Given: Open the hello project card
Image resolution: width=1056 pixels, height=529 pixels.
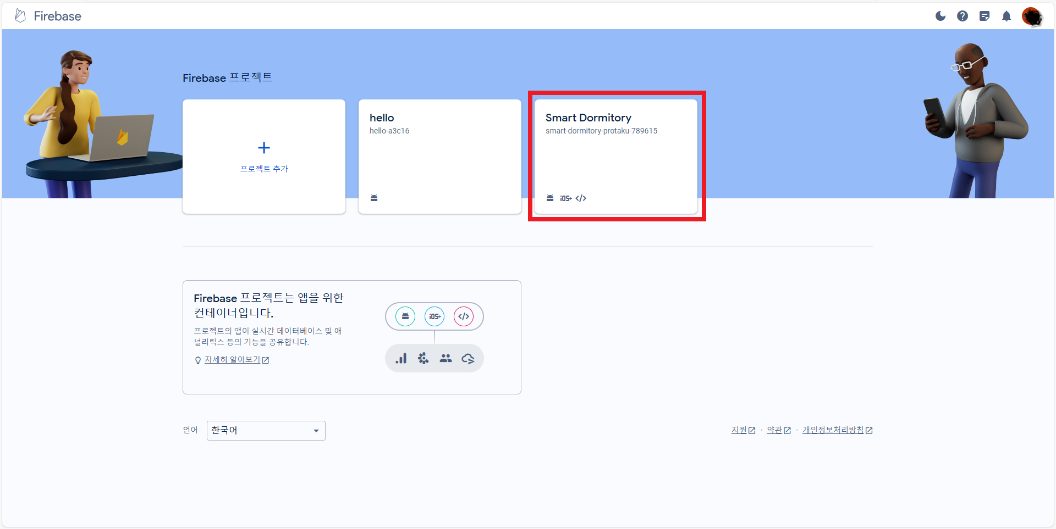Looking at the screenshot, I should [x=440, y=157].
